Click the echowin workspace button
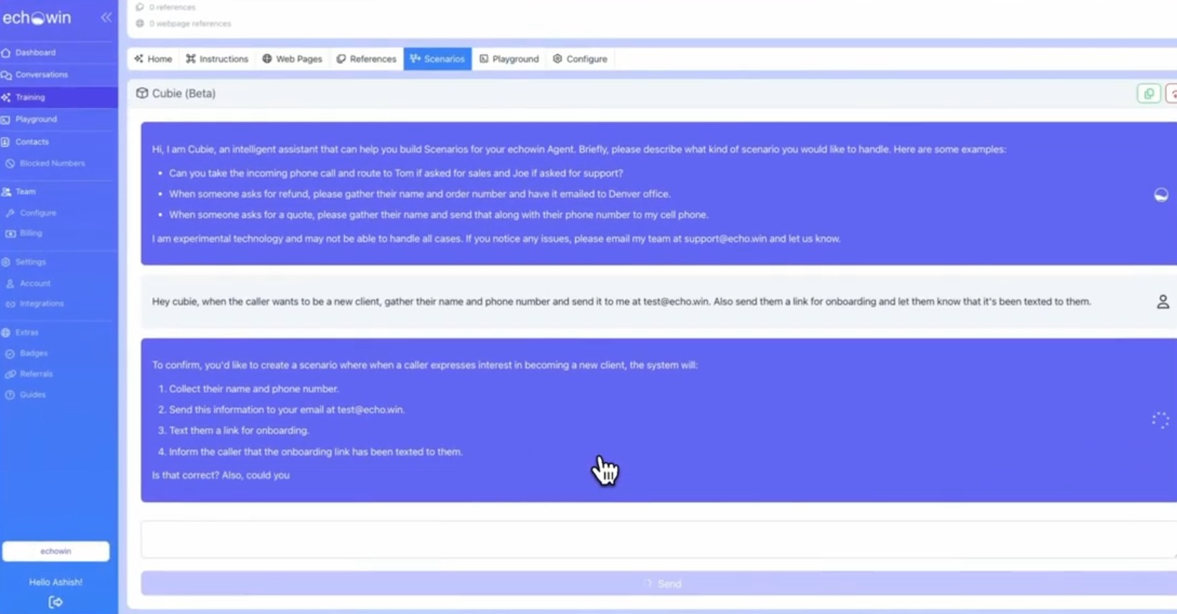1177x614 pixels. (55, 551)
